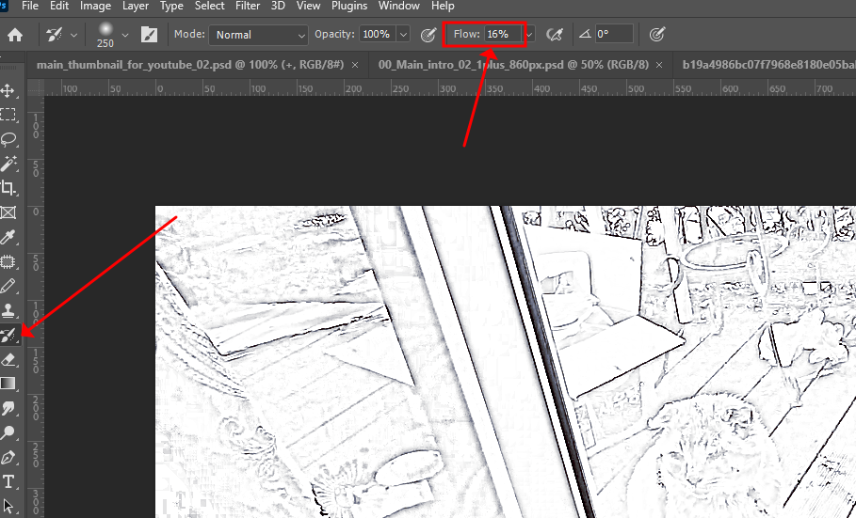The image size is (856, 518).
Task: Select the History Brush tool
Action: pos(8,336)
